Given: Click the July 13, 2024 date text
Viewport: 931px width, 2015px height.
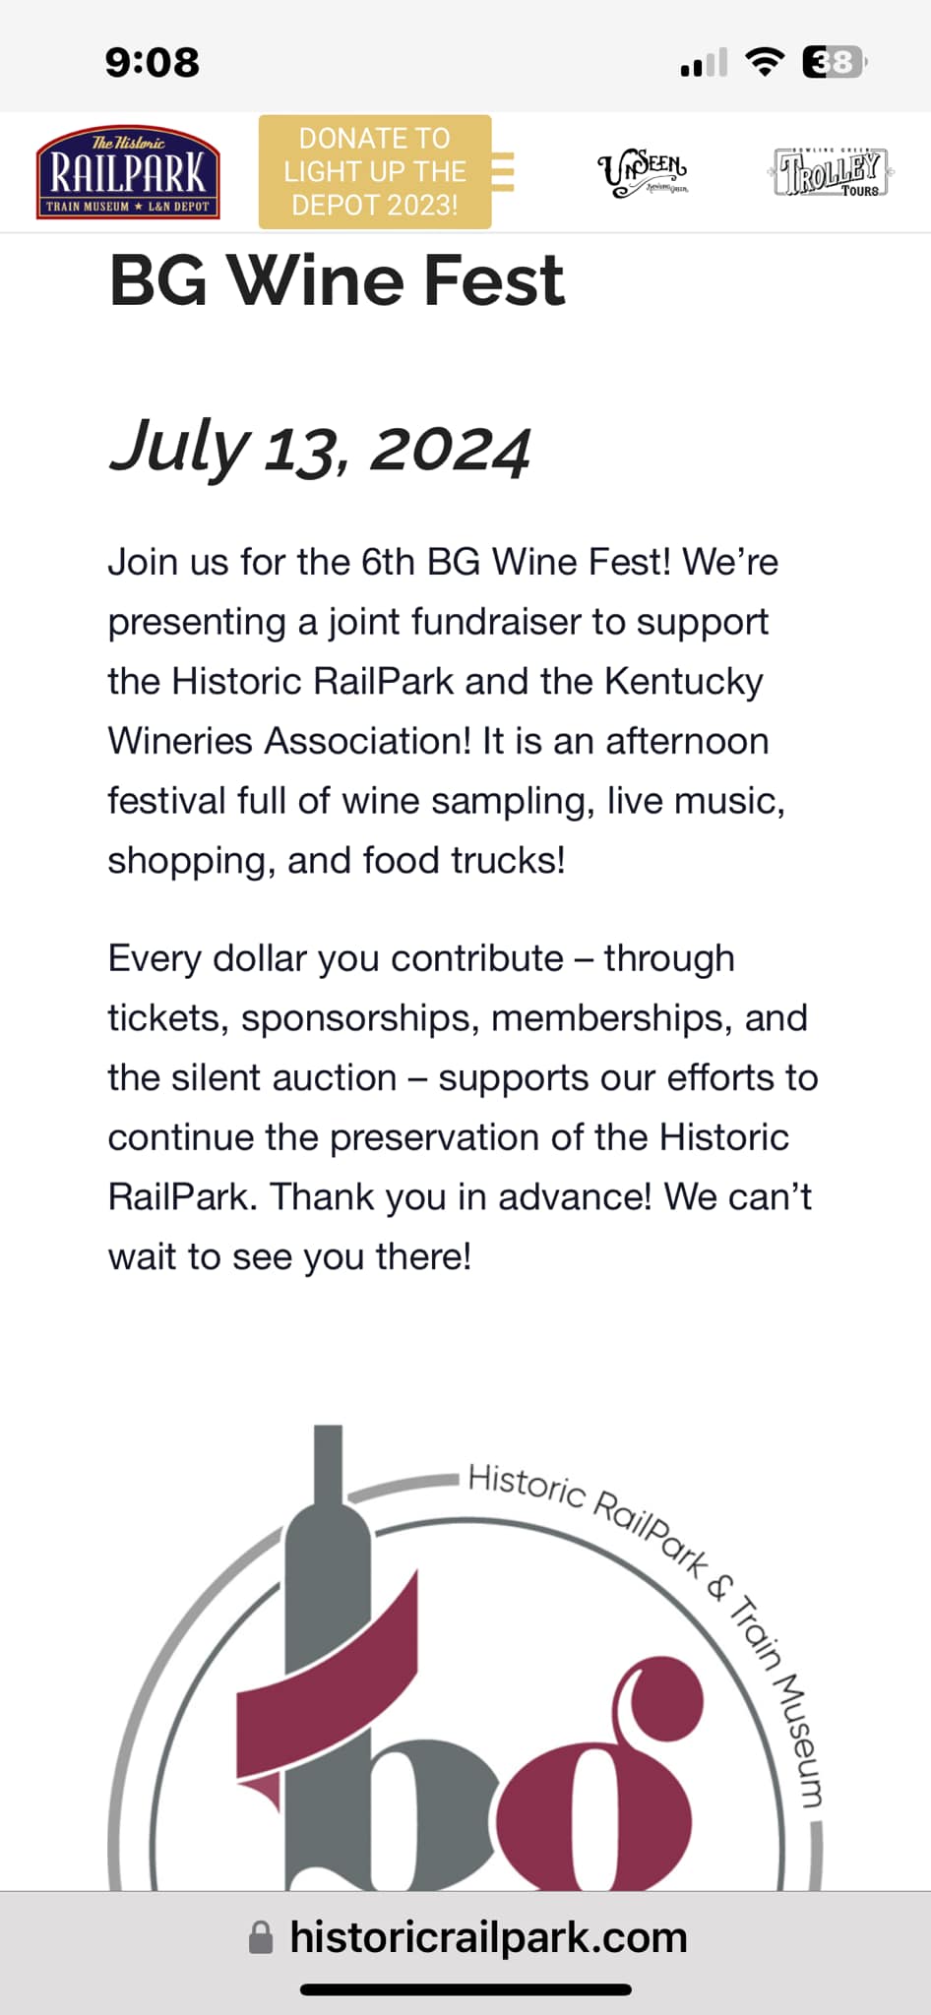Looking at the screenshot, I should (320, 449).
